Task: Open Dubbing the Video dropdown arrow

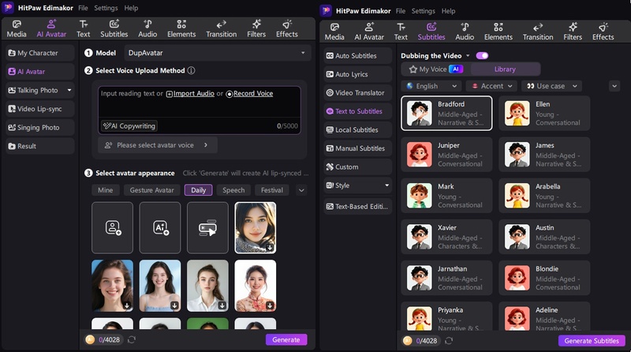Action: tap(468, 55)
